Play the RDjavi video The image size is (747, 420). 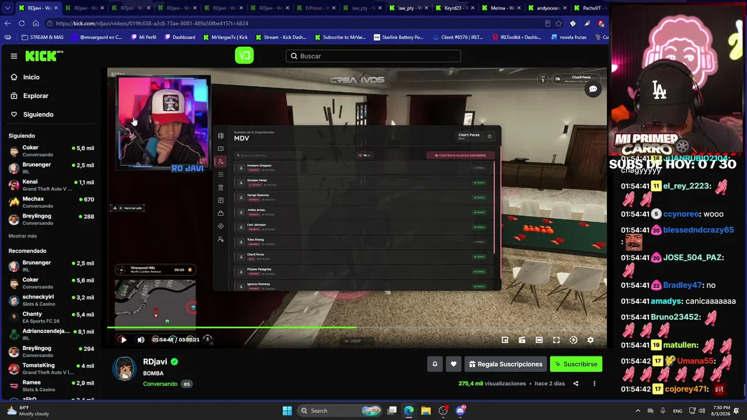click(123, 339)
